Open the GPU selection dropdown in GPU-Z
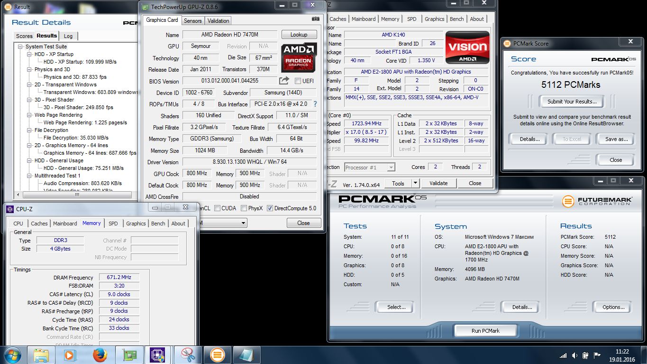This screenshot has width=647, height=364. [244, 223]
